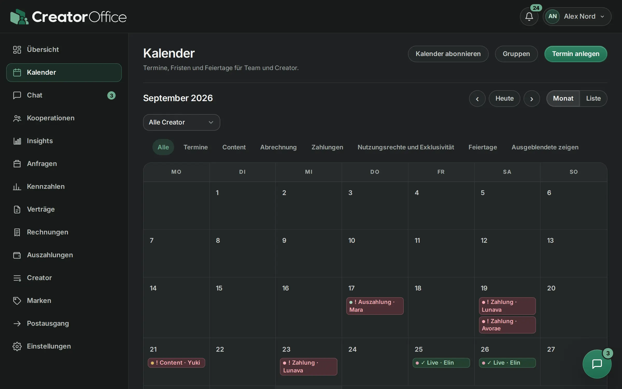Open Zahlung Lunava event on 23rd
Screen dimensions: 622x389
308,367
